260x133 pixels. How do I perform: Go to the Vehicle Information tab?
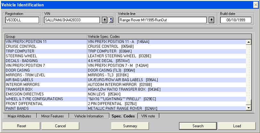[89, 116]
